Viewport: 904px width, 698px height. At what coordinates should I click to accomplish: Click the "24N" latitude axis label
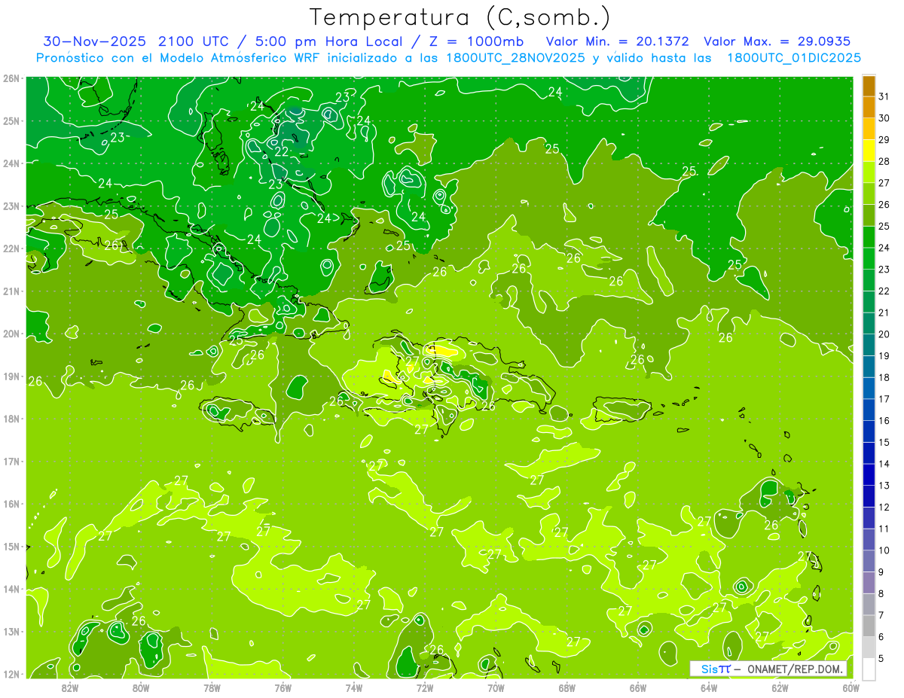pos(11,163)
